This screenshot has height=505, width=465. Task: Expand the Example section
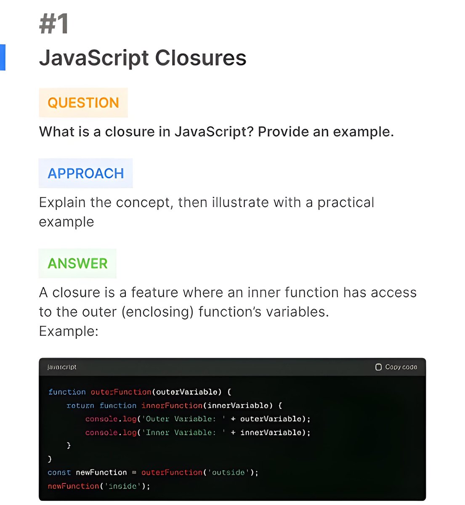click(x=67, y=331)
